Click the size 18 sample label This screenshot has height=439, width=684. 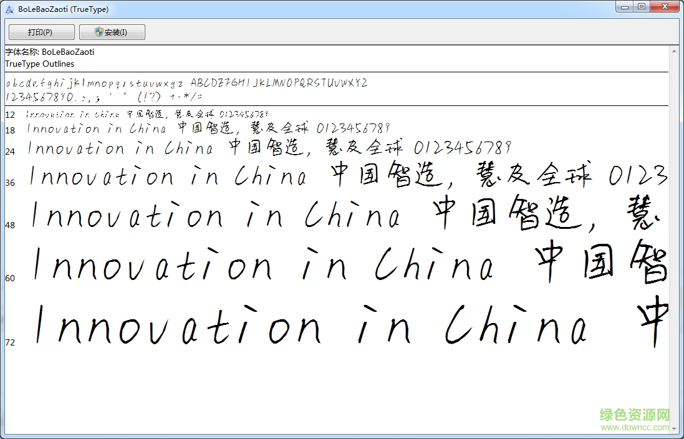(10, 130)
